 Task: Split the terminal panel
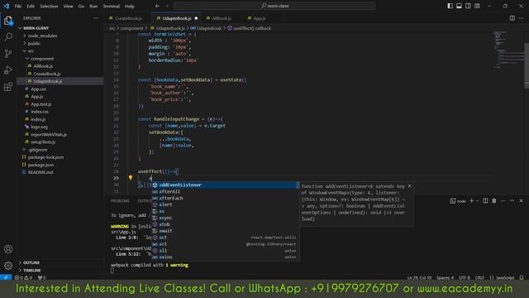(x=485, y=200)
